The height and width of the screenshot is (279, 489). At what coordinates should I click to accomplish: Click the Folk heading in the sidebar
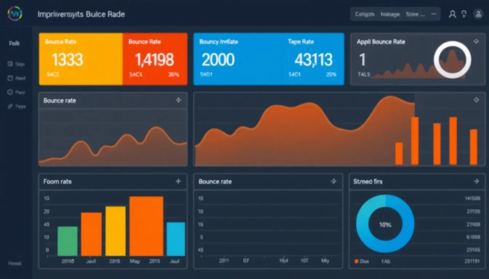[x=14, y=43]
